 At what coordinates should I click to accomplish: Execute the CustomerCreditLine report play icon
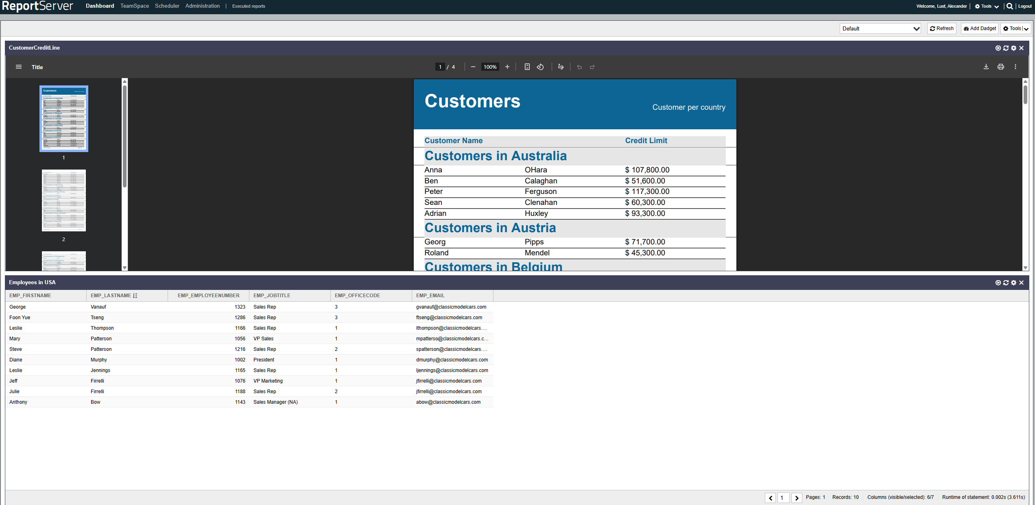[998, 48]
